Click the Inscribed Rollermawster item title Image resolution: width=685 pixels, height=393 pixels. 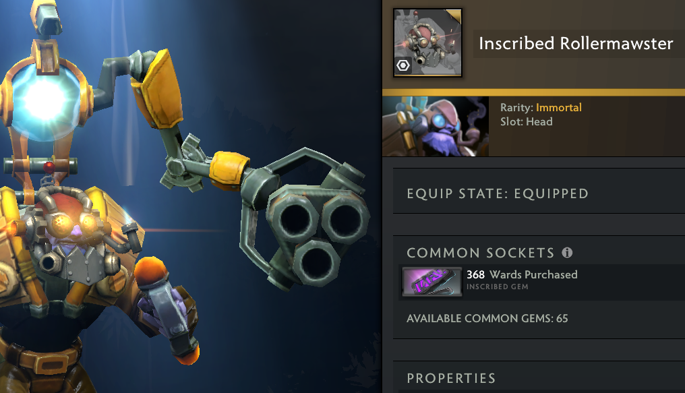[x=576, y=43]
